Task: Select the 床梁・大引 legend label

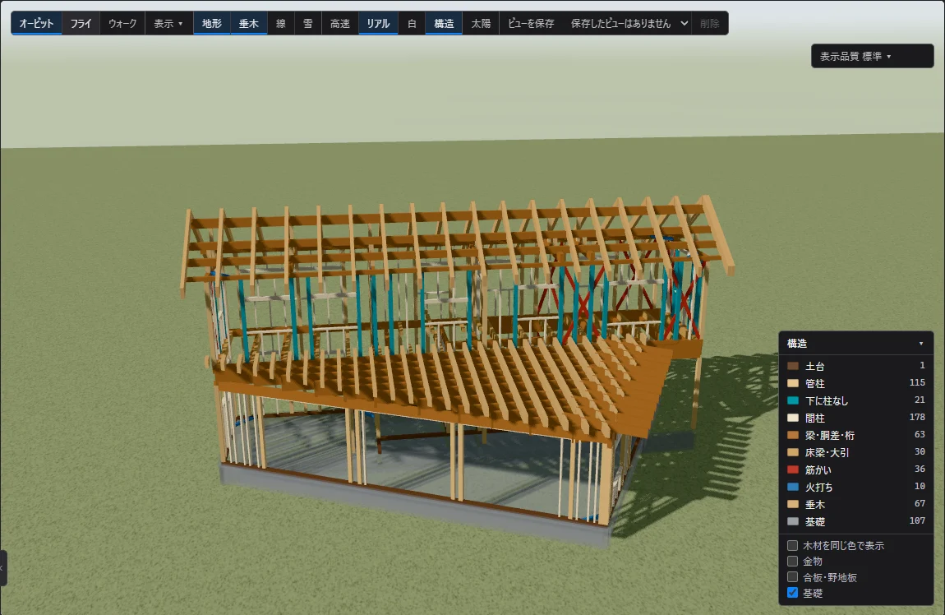Action: click(827, 452)
